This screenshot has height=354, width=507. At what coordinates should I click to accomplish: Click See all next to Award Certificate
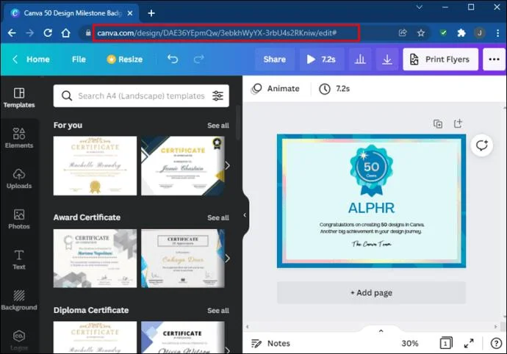218,218
